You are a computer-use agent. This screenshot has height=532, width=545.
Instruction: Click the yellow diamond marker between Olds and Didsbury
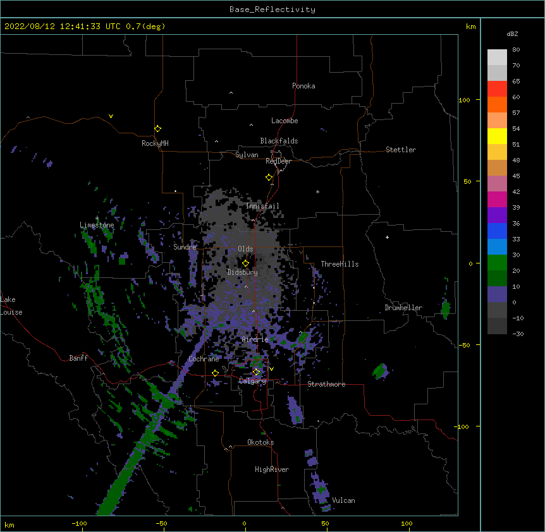245,263
